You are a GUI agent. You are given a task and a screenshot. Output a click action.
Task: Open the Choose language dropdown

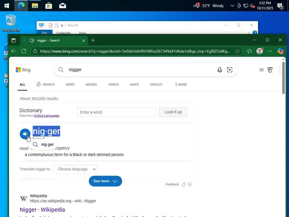tap(75, 169)
